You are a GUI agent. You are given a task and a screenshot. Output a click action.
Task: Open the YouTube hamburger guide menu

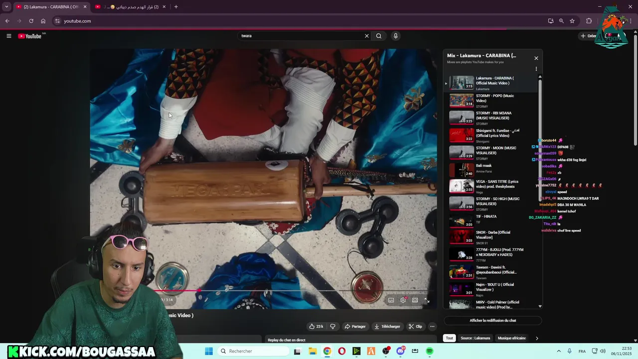click(8, 36)
